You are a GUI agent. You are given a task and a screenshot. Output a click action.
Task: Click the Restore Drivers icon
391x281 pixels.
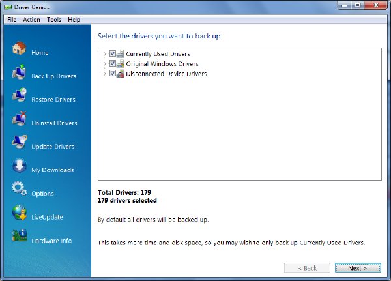pos(19,95)
